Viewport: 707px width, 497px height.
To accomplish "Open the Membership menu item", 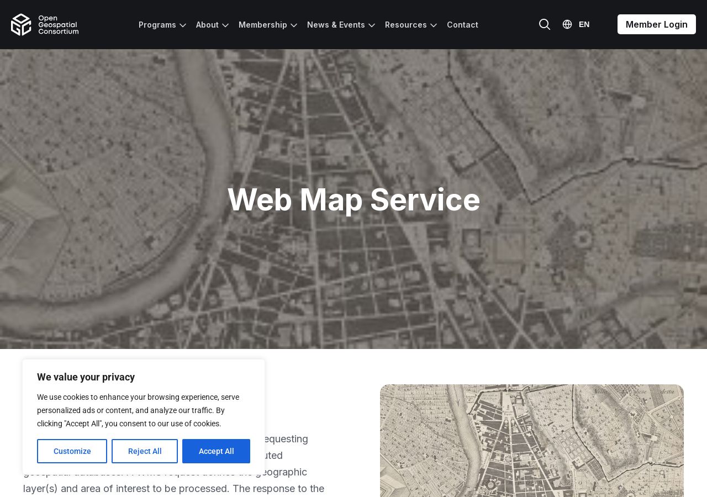I will coord(263,25).
